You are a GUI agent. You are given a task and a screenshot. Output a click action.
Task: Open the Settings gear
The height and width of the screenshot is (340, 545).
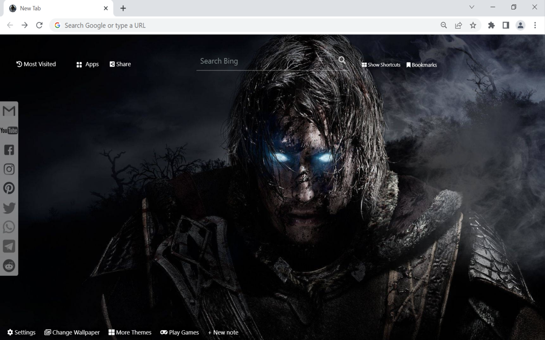pyautogui.click(x=21, y=332)
